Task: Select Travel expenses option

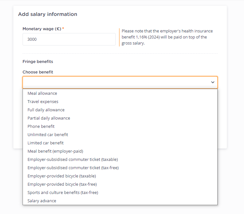Action: [120, 101]
